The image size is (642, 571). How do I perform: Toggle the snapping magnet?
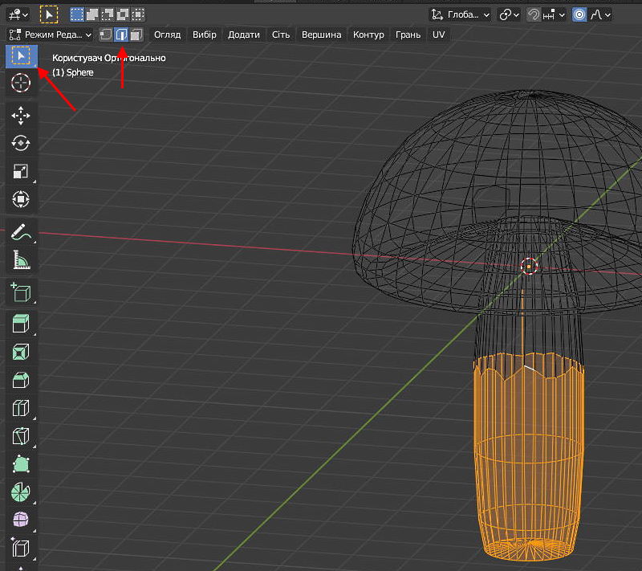pos(533,14)
